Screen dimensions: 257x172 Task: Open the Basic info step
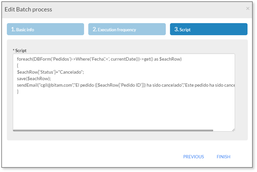[x=45, y=29]
